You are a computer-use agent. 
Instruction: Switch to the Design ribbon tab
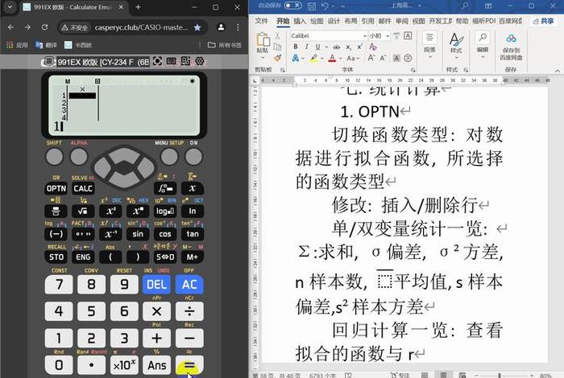(334, 21)
